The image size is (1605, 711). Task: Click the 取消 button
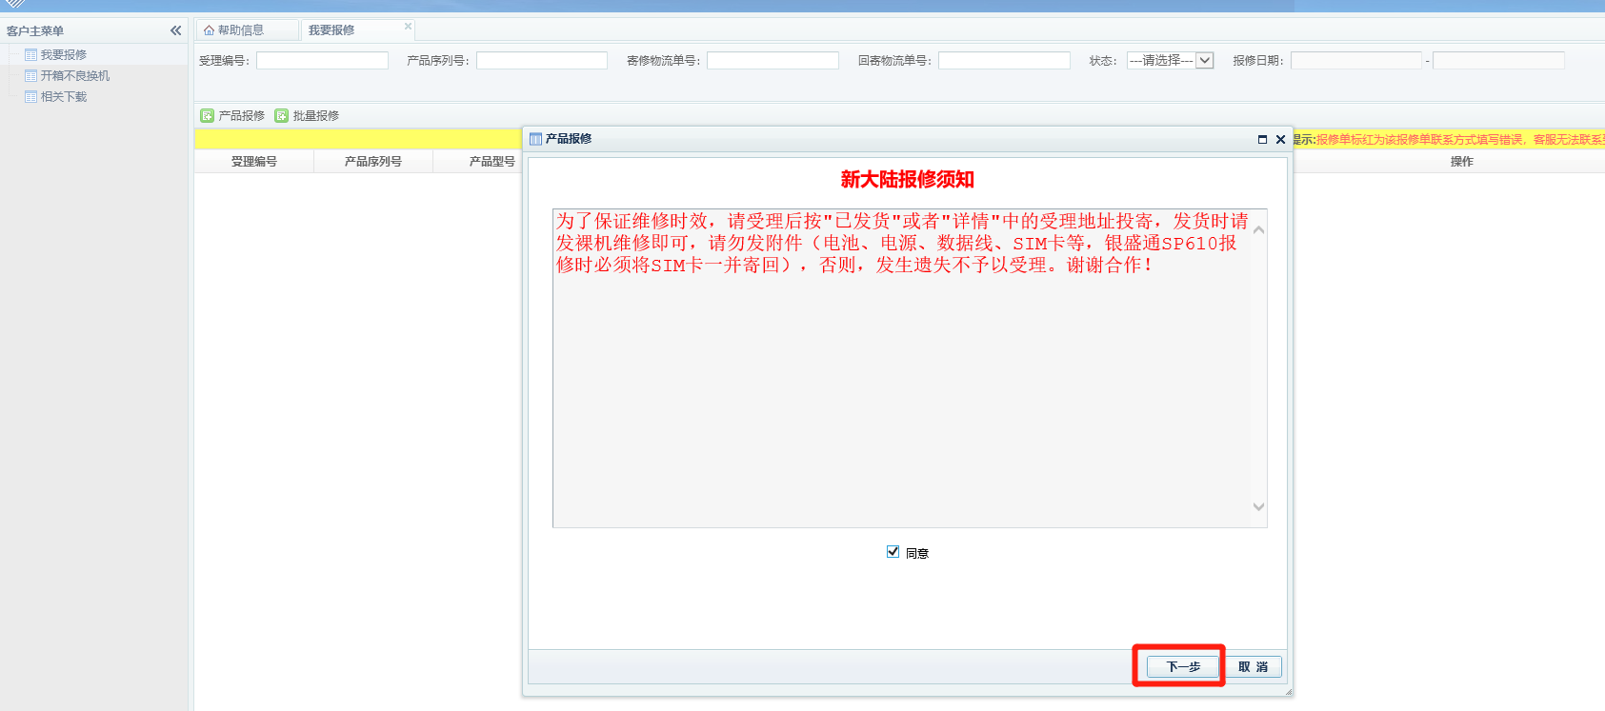[1253, 666]
